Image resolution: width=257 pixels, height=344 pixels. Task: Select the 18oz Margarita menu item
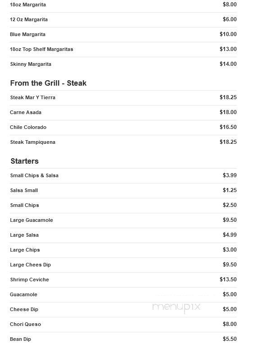pyautogui.click(x=123, y=5)
